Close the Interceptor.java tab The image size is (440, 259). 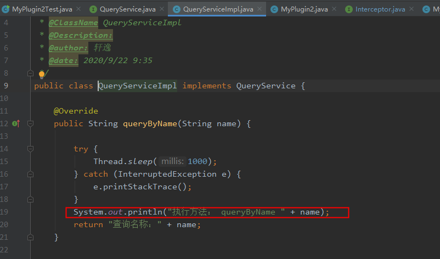pos(411,9)
